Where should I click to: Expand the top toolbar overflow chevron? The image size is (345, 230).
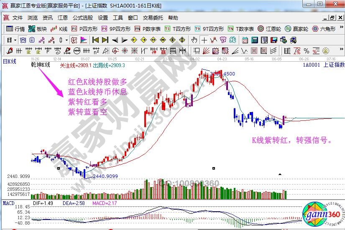tap(340, 29)
